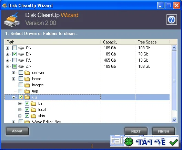Click the broom app icon in header
Viewport: 182px width, 150px height.
pyautogui.click(x=12, y=20)
